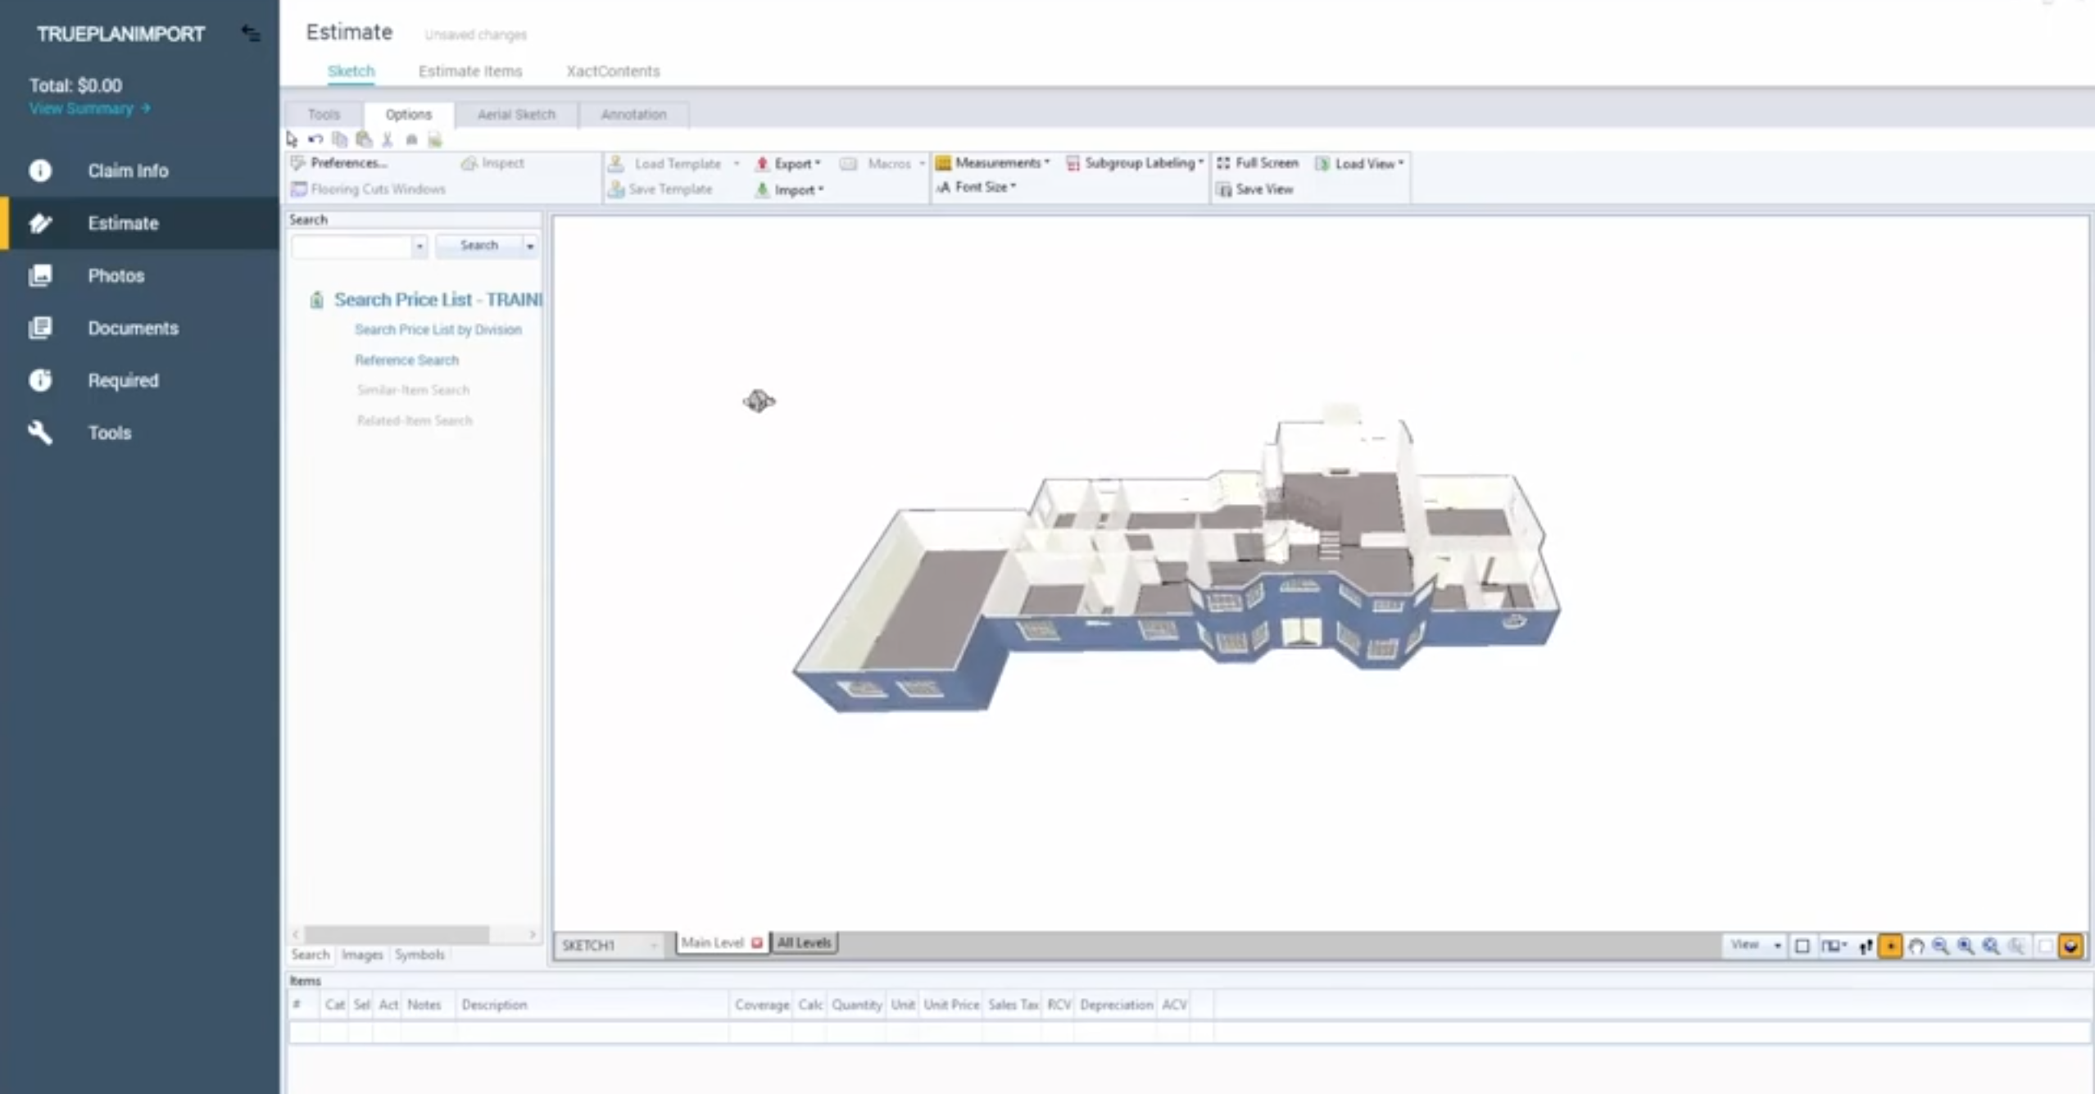Expand the Measurements dropdown
2095x1094 pixels.
tap(997, 163)
